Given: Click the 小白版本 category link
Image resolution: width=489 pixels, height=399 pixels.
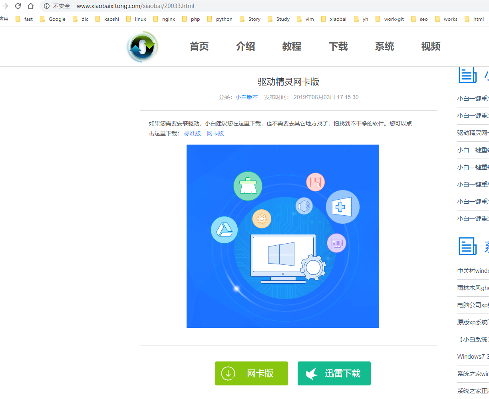Looking at the screenshot, I should (246, 97).
